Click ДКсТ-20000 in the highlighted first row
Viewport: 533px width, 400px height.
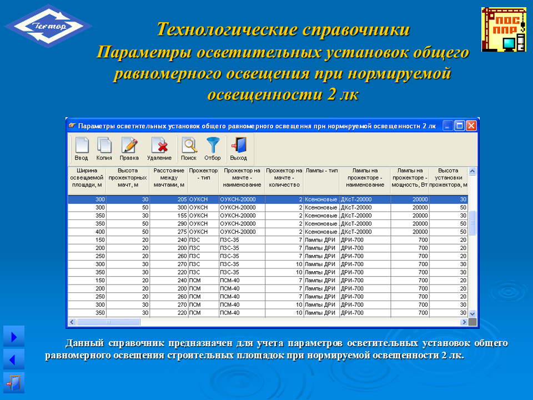click(x=365, y=199)
